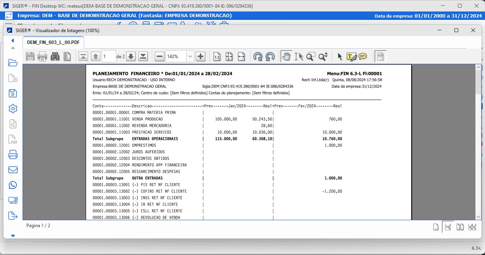The width and height of the screenshot is (485, 255).
Task: Click the binoculars search icon in toolbar
Action: point(55,57)
